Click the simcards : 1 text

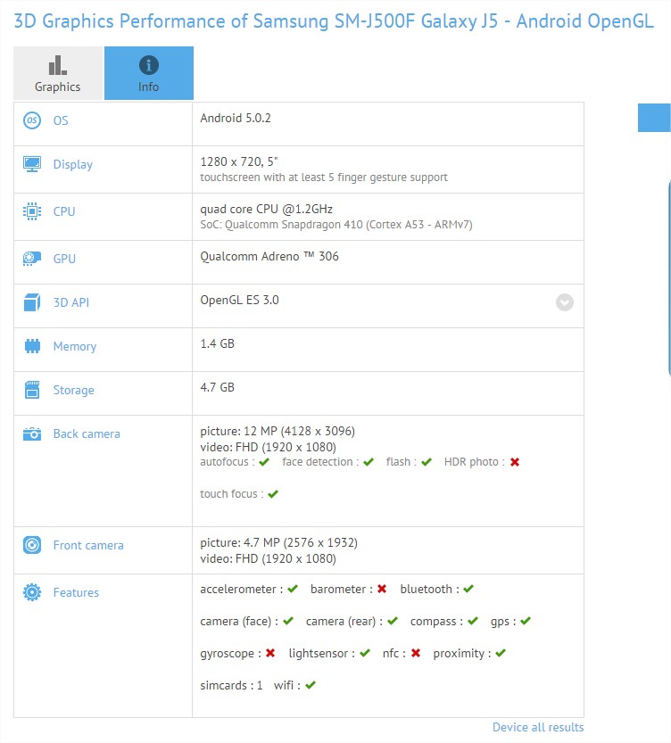[x=231, y=685]
